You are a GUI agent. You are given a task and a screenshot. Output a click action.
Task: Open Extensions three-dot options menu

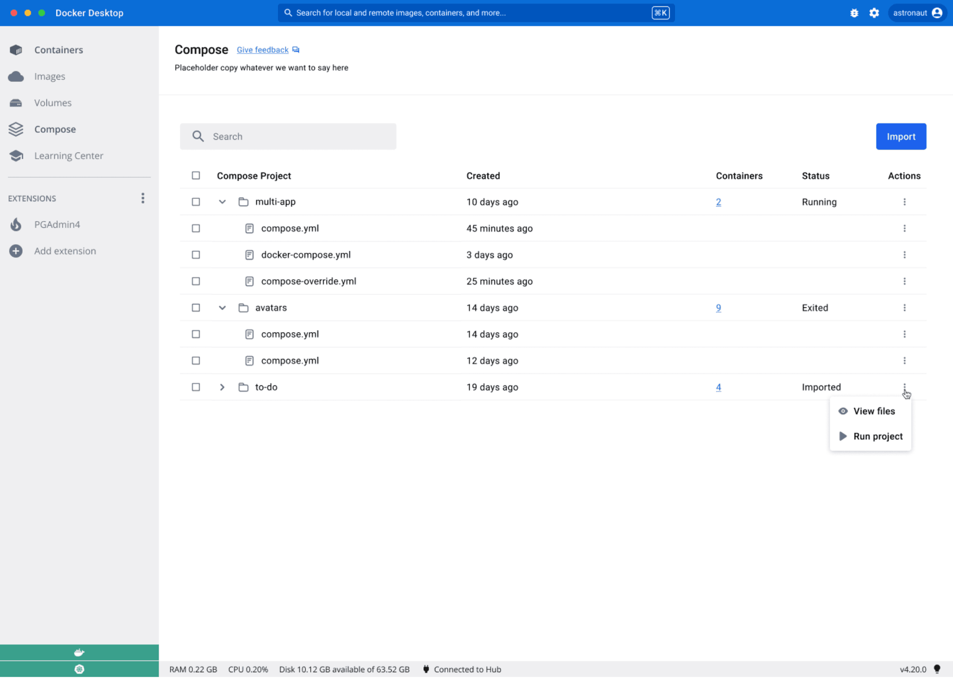142,198
